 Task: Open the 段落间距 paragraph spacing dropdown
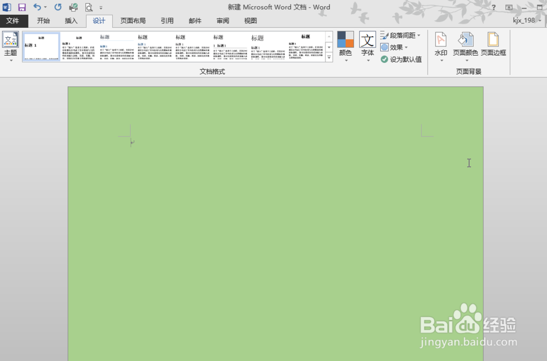[x=400, y=35]
